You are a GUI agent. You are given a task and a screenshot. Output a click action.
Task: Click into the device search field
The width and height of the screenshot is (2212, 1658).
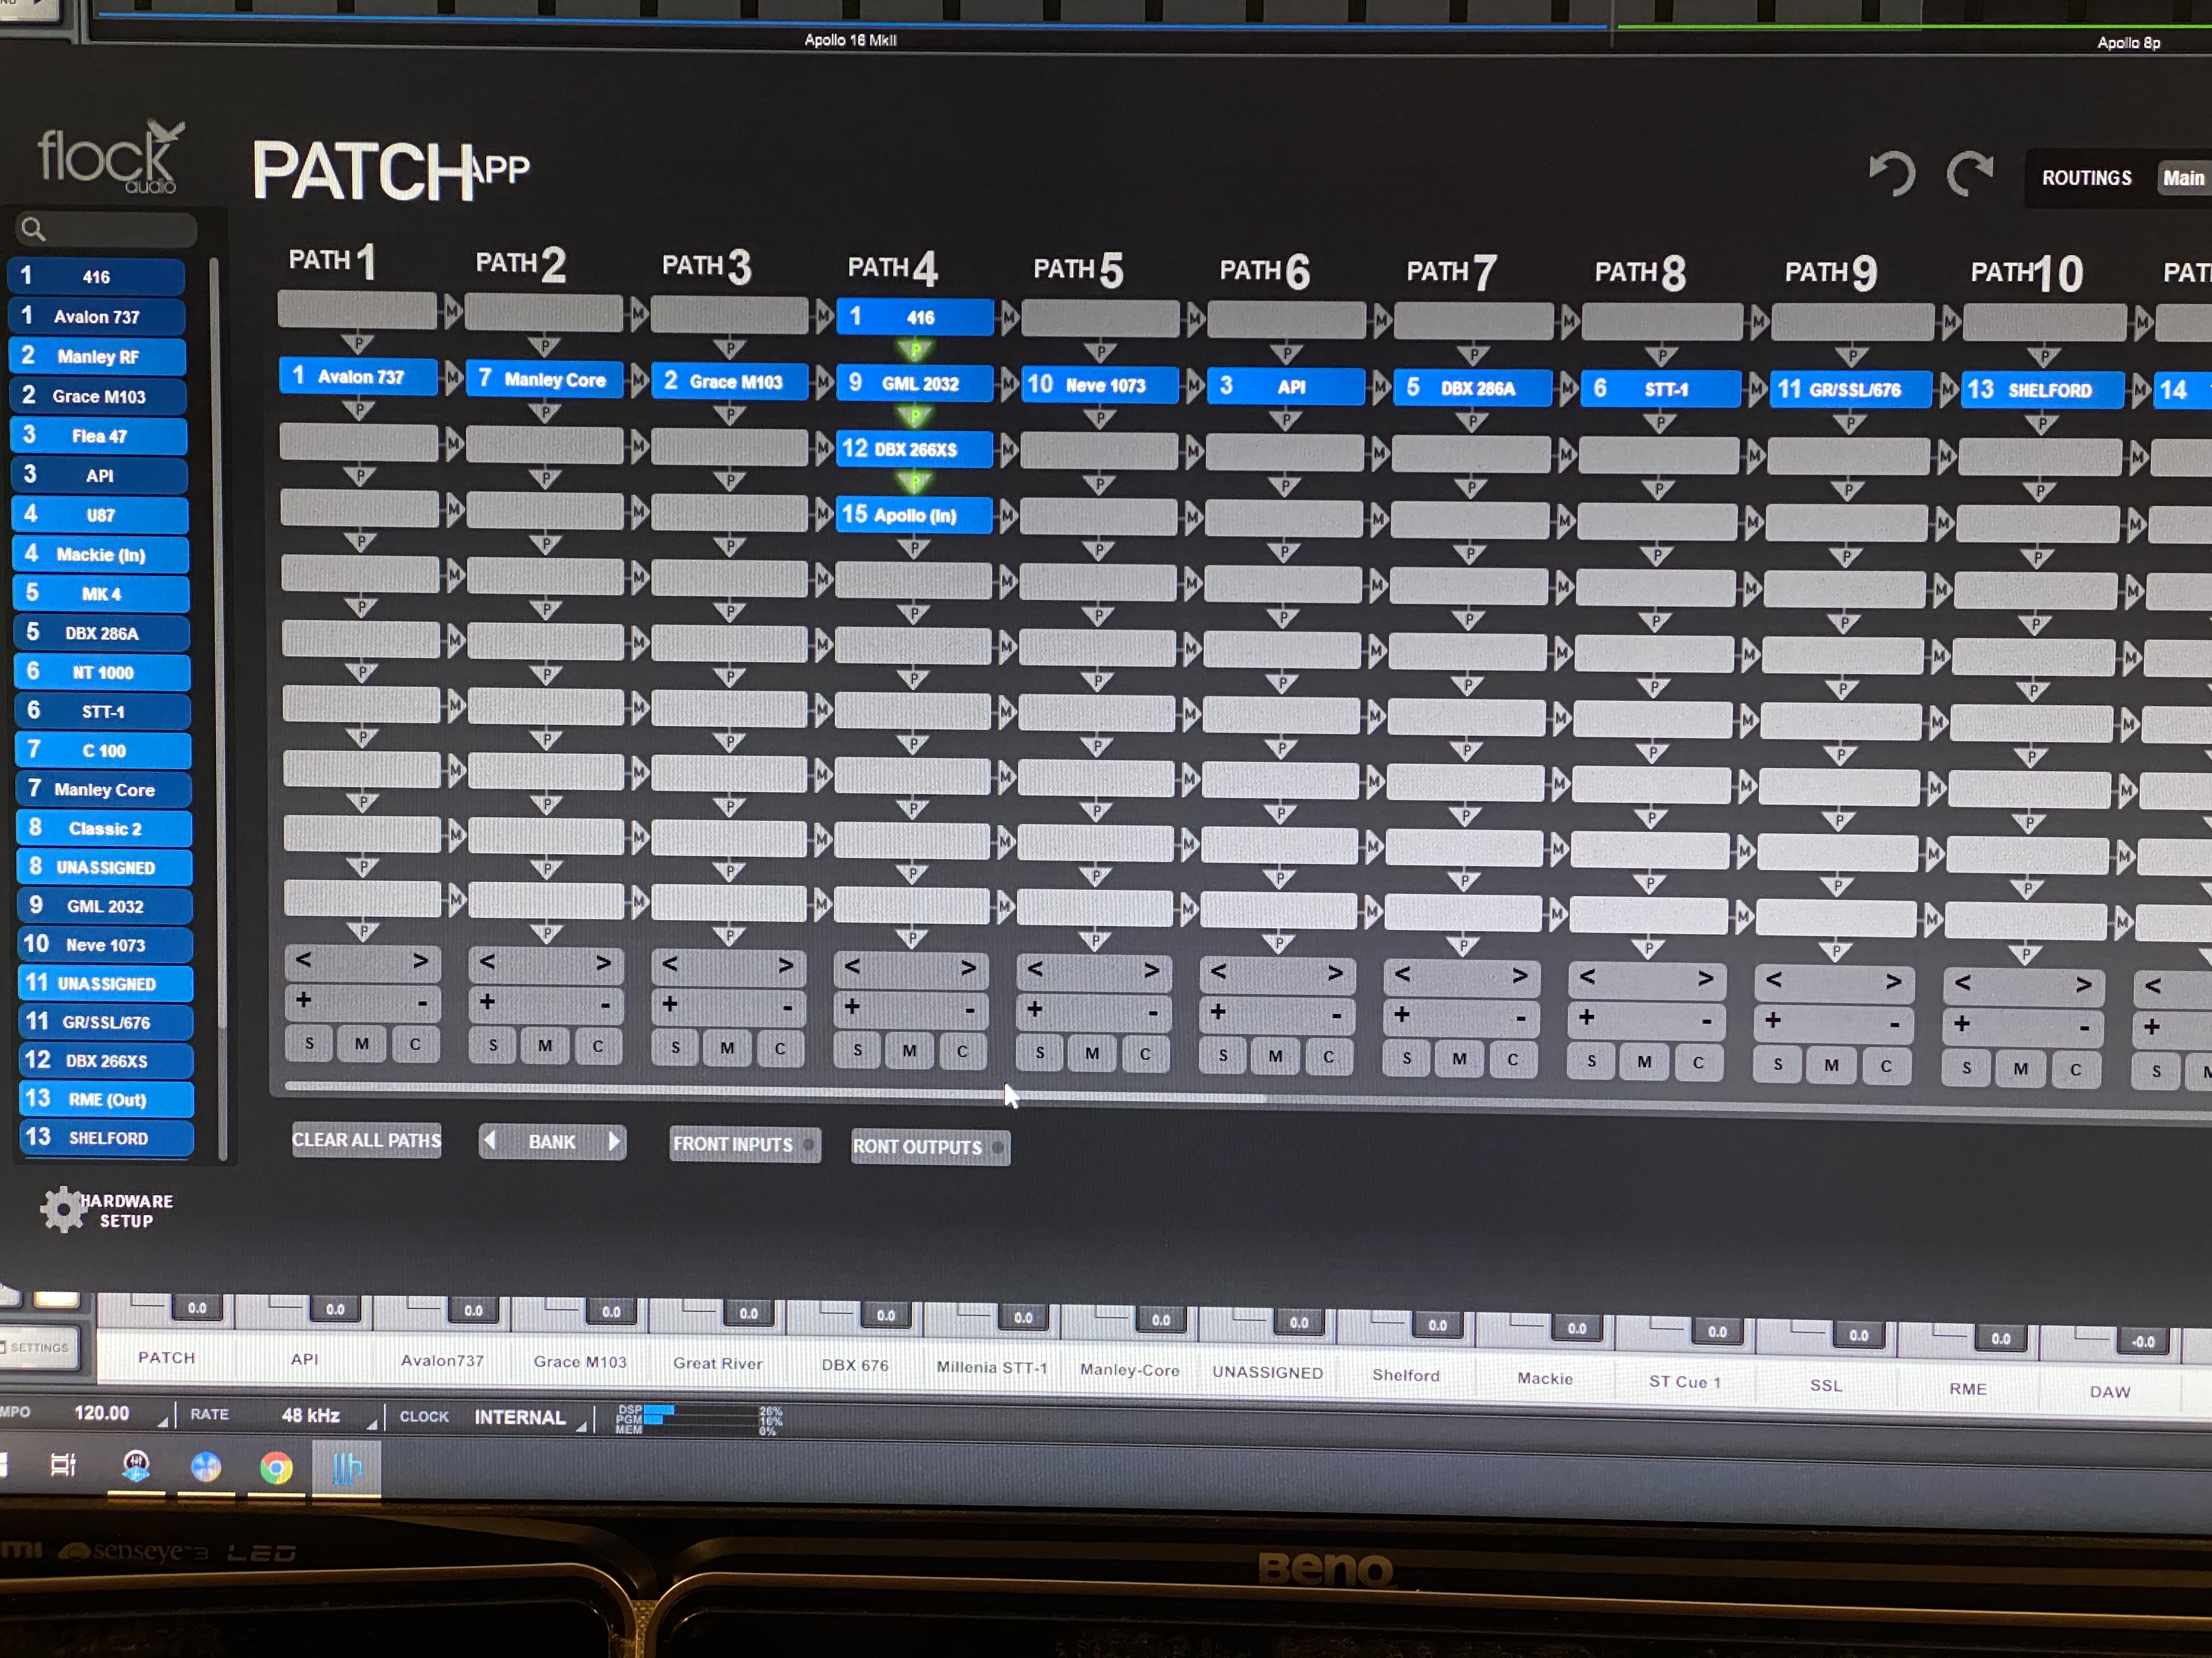pos(107,230)
